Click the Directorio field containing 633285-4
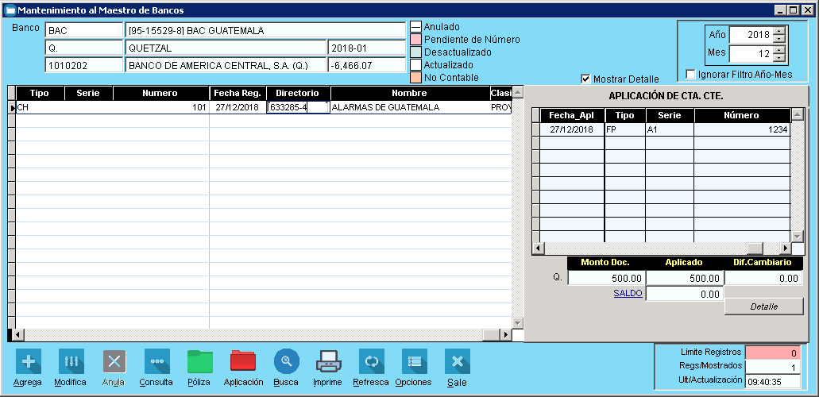The width and height of the screenshot is (819, 397). click(298, 107)
